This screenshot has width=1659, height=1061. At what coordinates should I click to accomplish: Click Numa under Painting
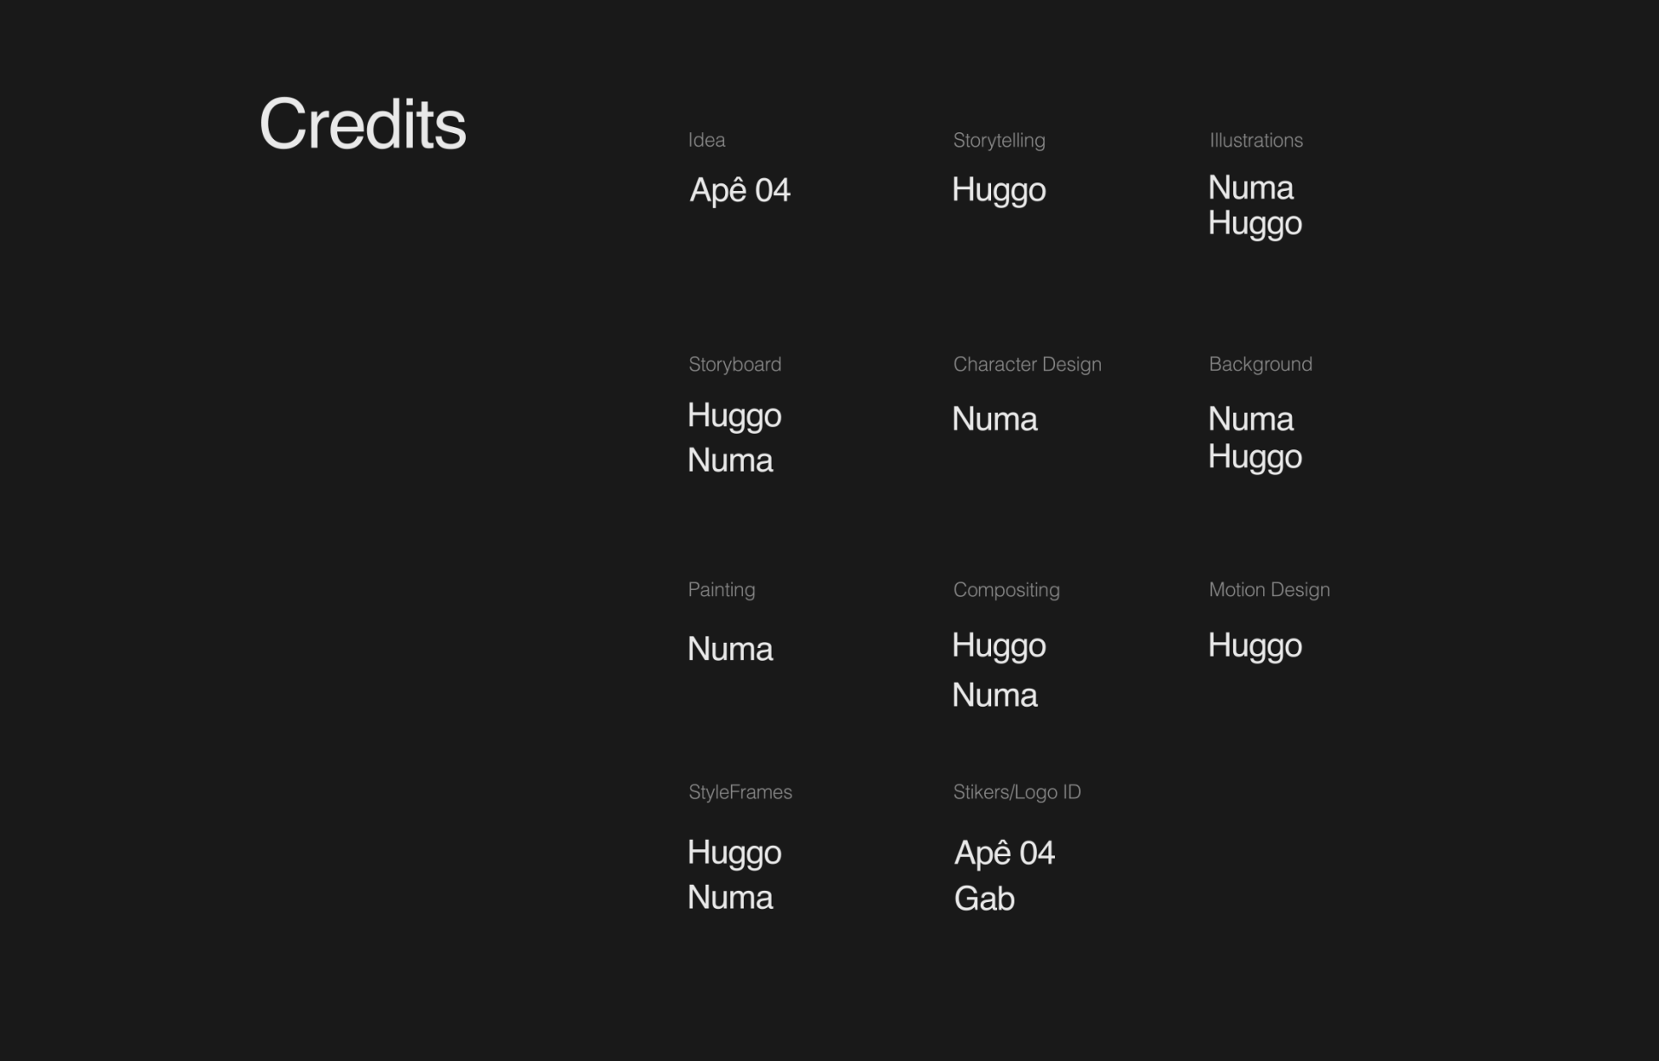730,650
